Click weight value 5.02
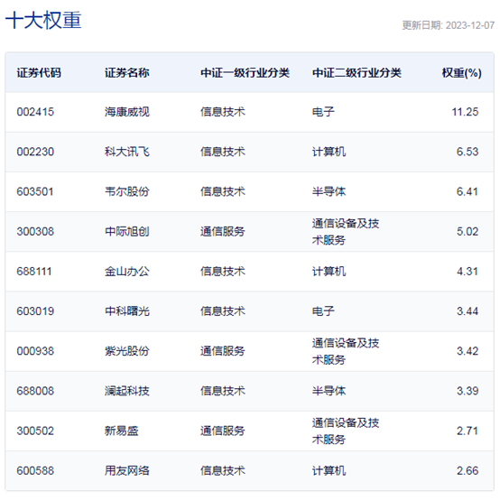 click(468, 232)
